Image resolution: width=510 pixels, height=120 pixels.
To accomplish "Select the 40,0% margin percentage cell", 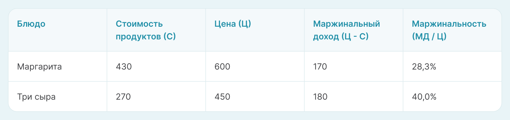I will point(424,97).
